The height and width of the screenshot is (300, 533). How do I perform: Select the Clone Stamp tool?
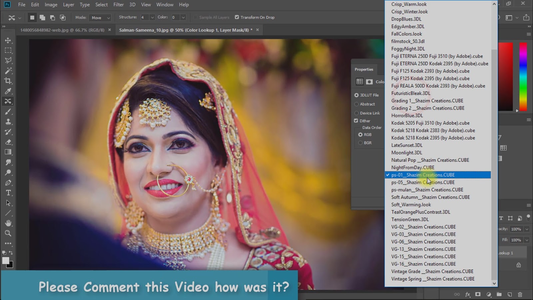pyautogui.click(x=8, y=122)
